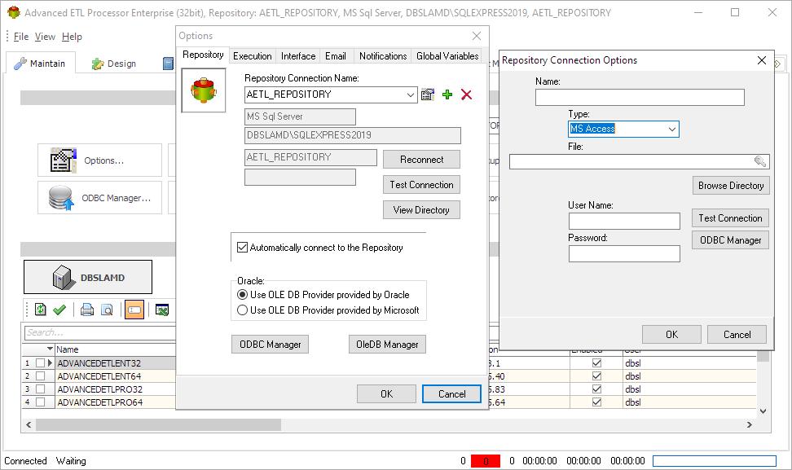Click the application logo in title bar

click(14, 12)
